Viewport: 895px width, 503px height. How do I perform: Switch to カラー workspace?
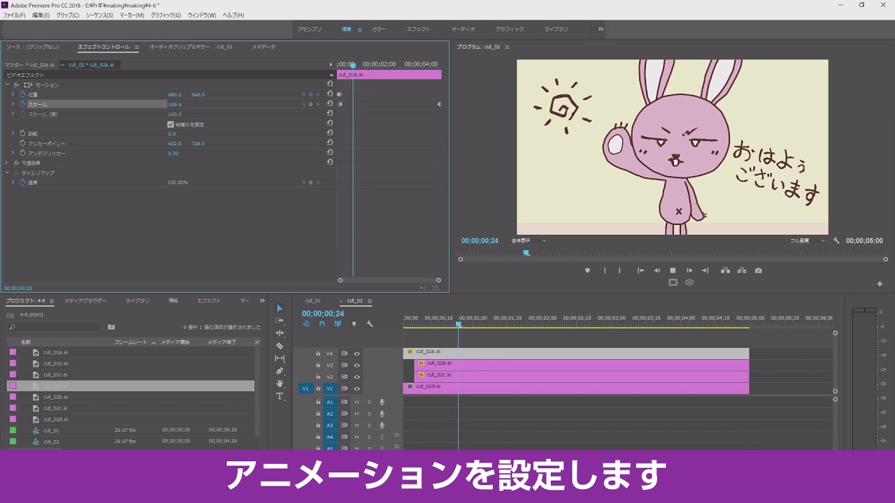379,29
